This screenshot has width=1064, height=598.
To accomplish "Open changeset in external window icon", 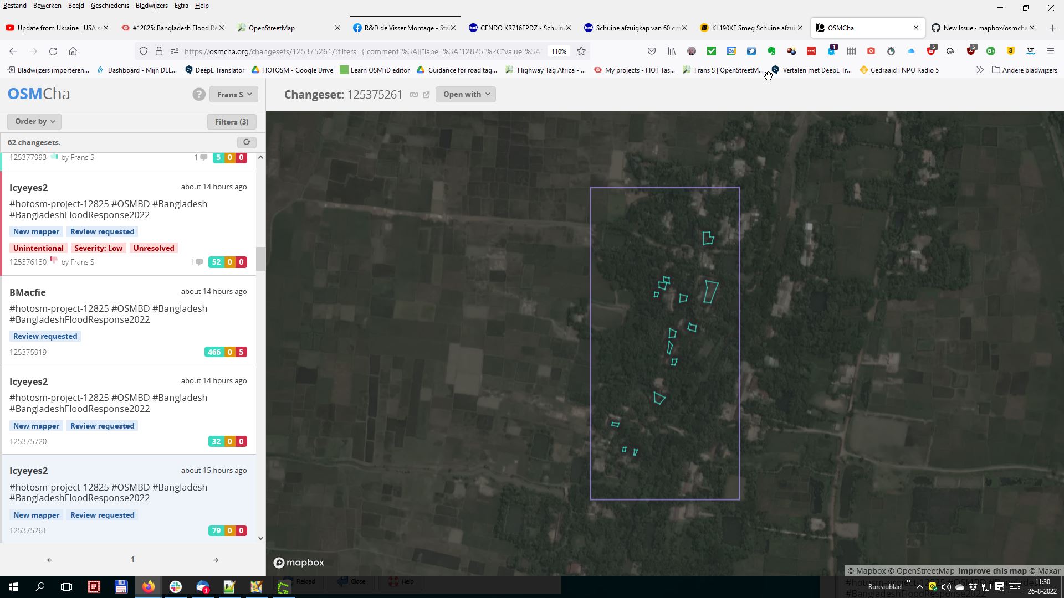I will 426,95.
